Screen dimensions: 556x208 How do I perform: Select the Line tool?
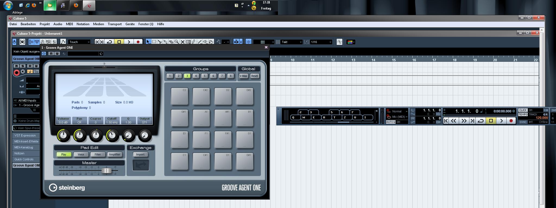[200, 42]
